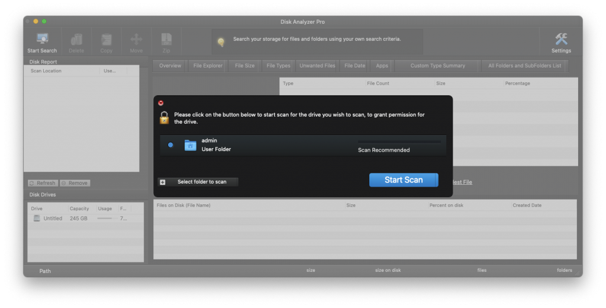Click Select folder to scan button
Screen dimensions: 606x308
point(198,182)
